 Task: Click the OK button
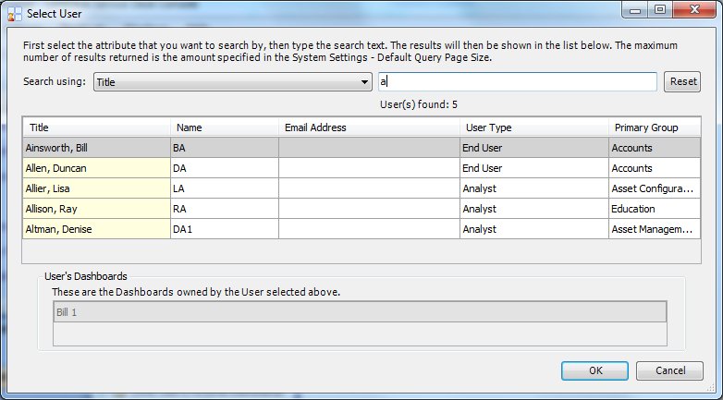(594, 370)
